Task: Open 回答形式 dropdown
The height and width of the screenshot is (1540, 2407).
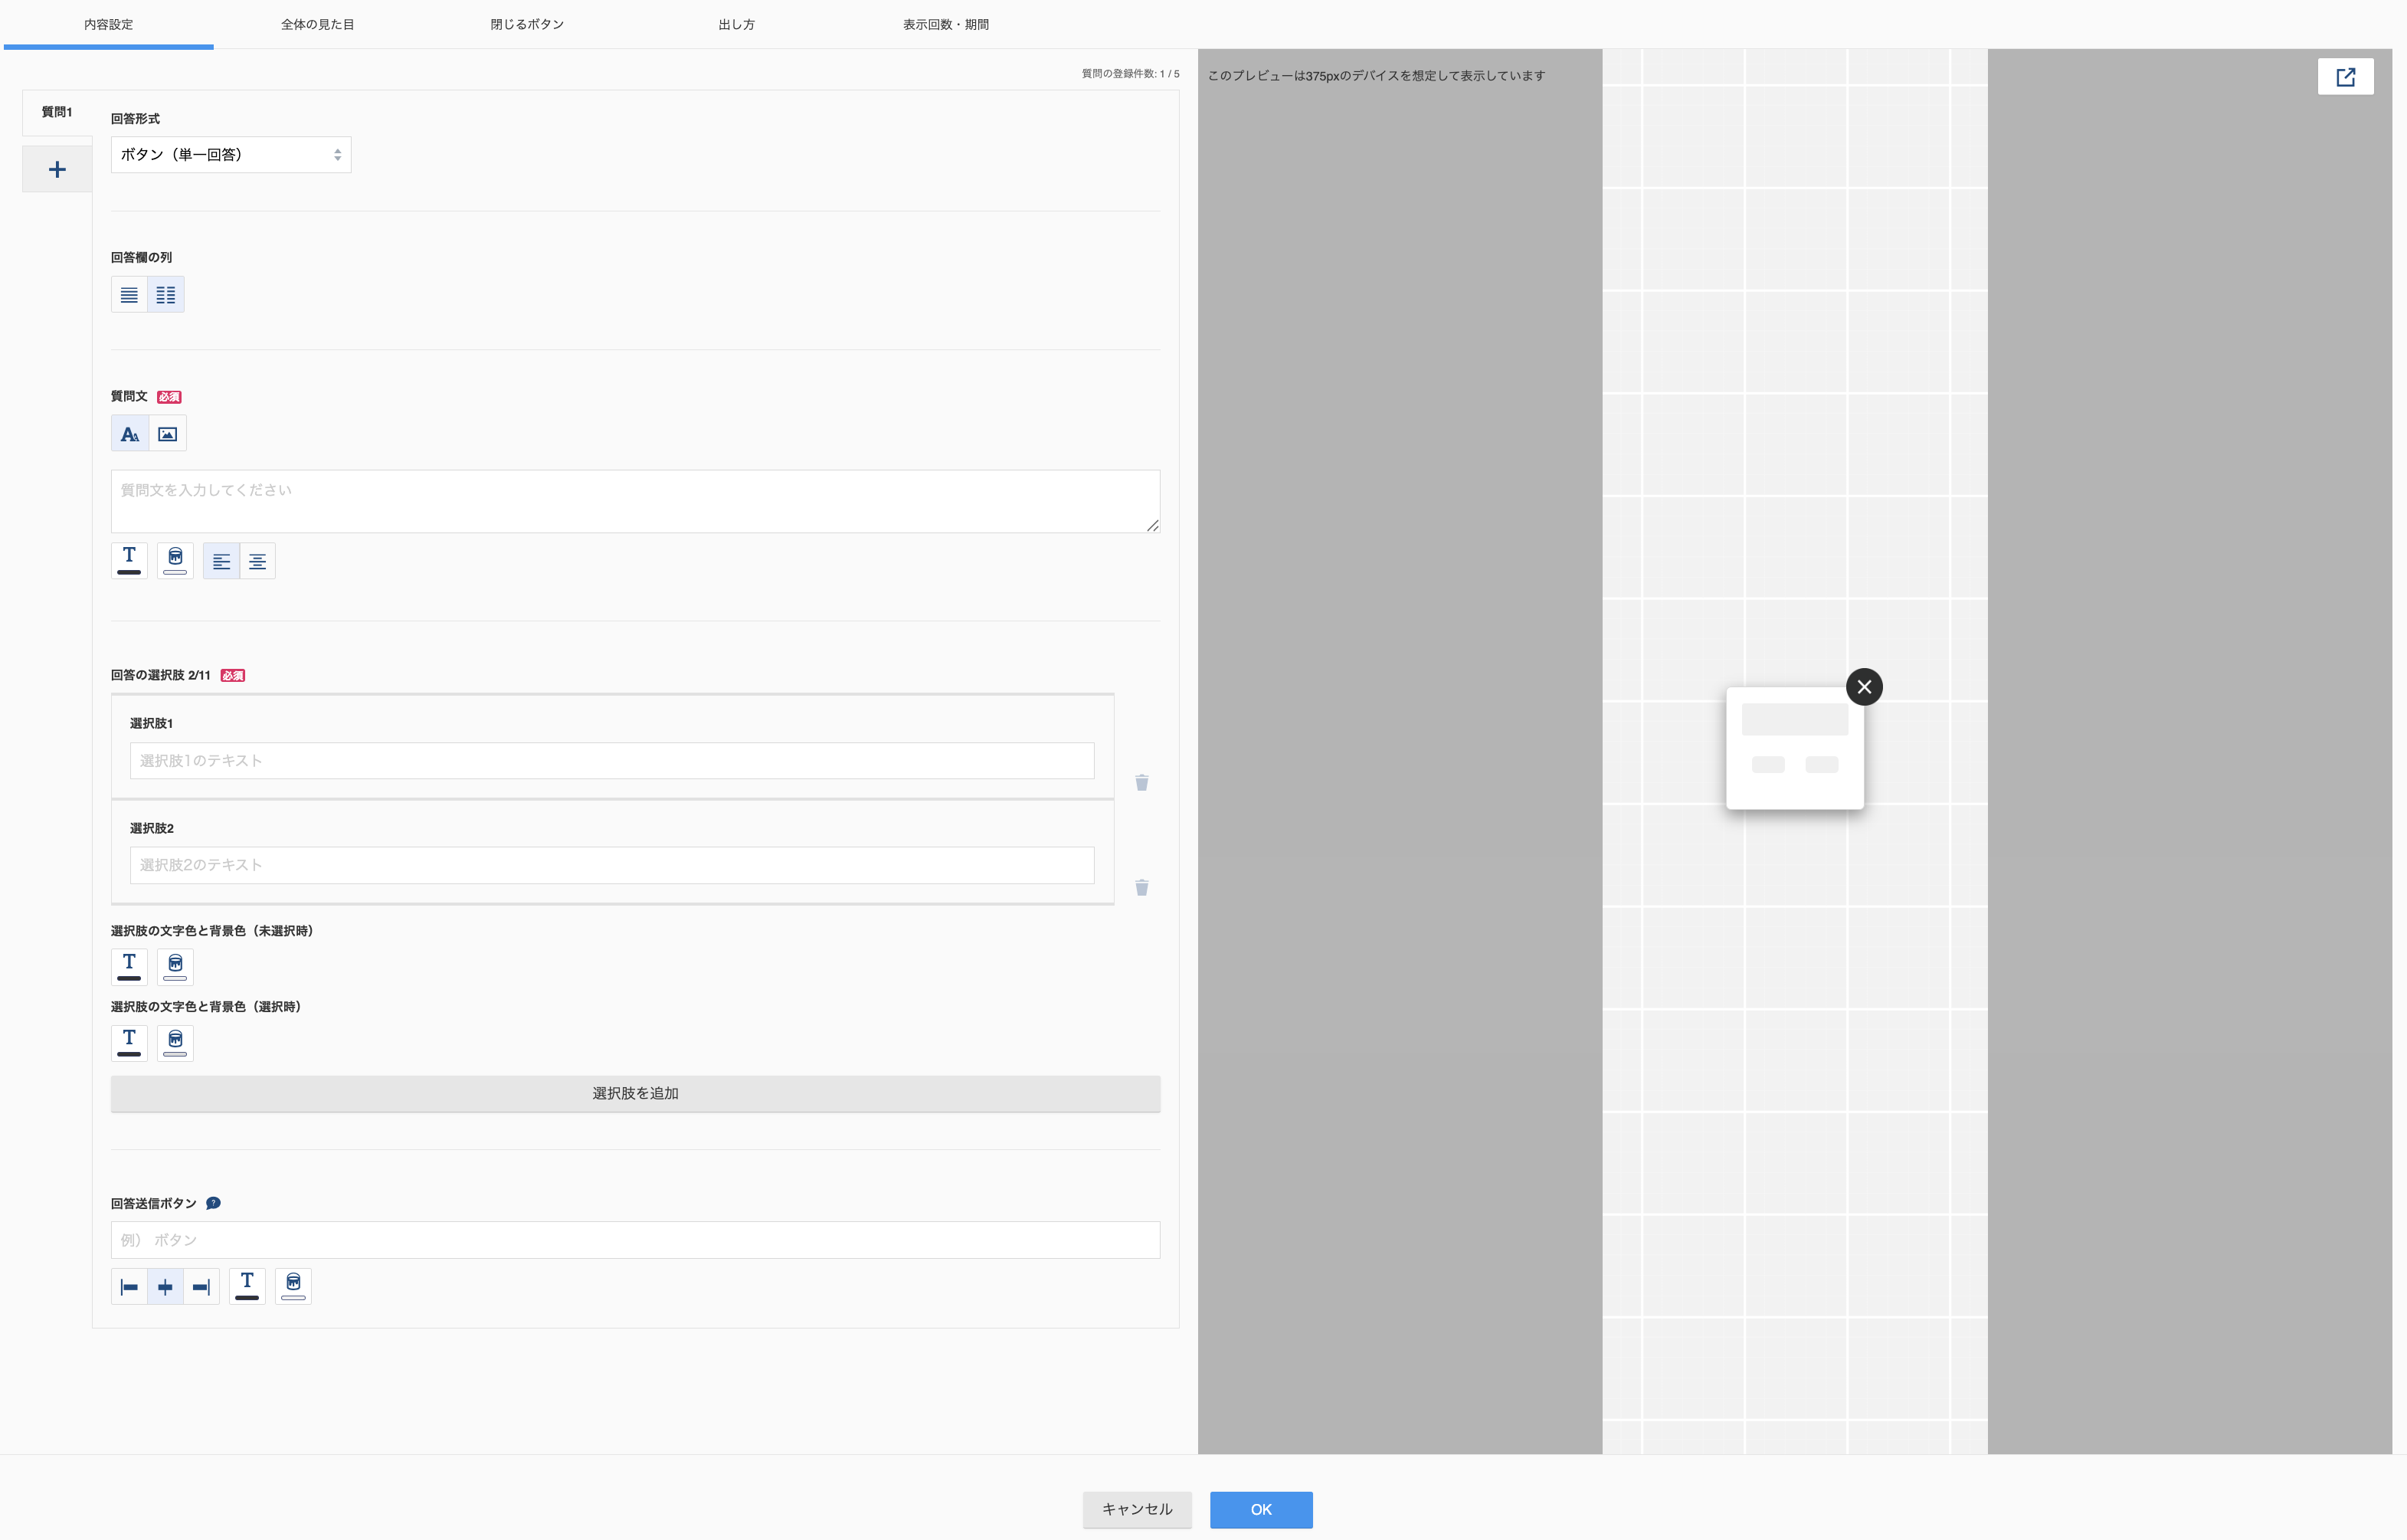Action: click(231, 155)
